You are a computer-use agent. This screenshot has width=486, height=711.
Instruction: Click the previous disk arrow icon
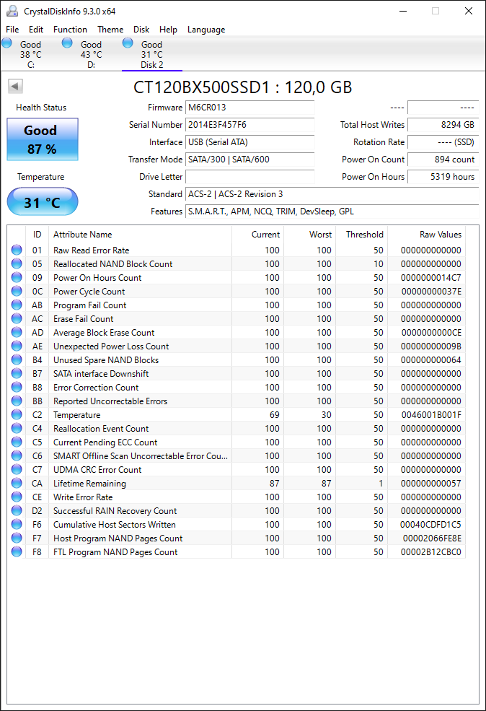[15, 86]
